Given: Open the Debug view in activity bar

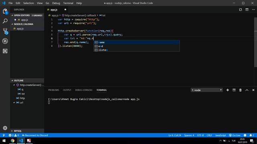Looking at the screenshot, I should pos(5,41).
